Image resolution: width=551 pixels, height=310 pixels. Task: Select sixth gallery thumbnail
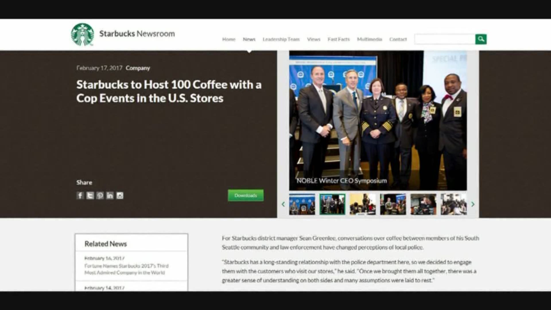(x=454, y=204)
